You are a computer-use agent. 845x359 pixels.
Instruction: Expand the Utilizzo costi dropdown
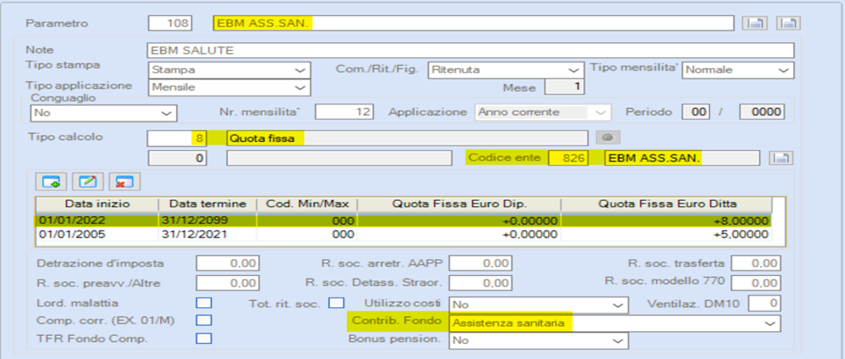[x=539, y=305]
